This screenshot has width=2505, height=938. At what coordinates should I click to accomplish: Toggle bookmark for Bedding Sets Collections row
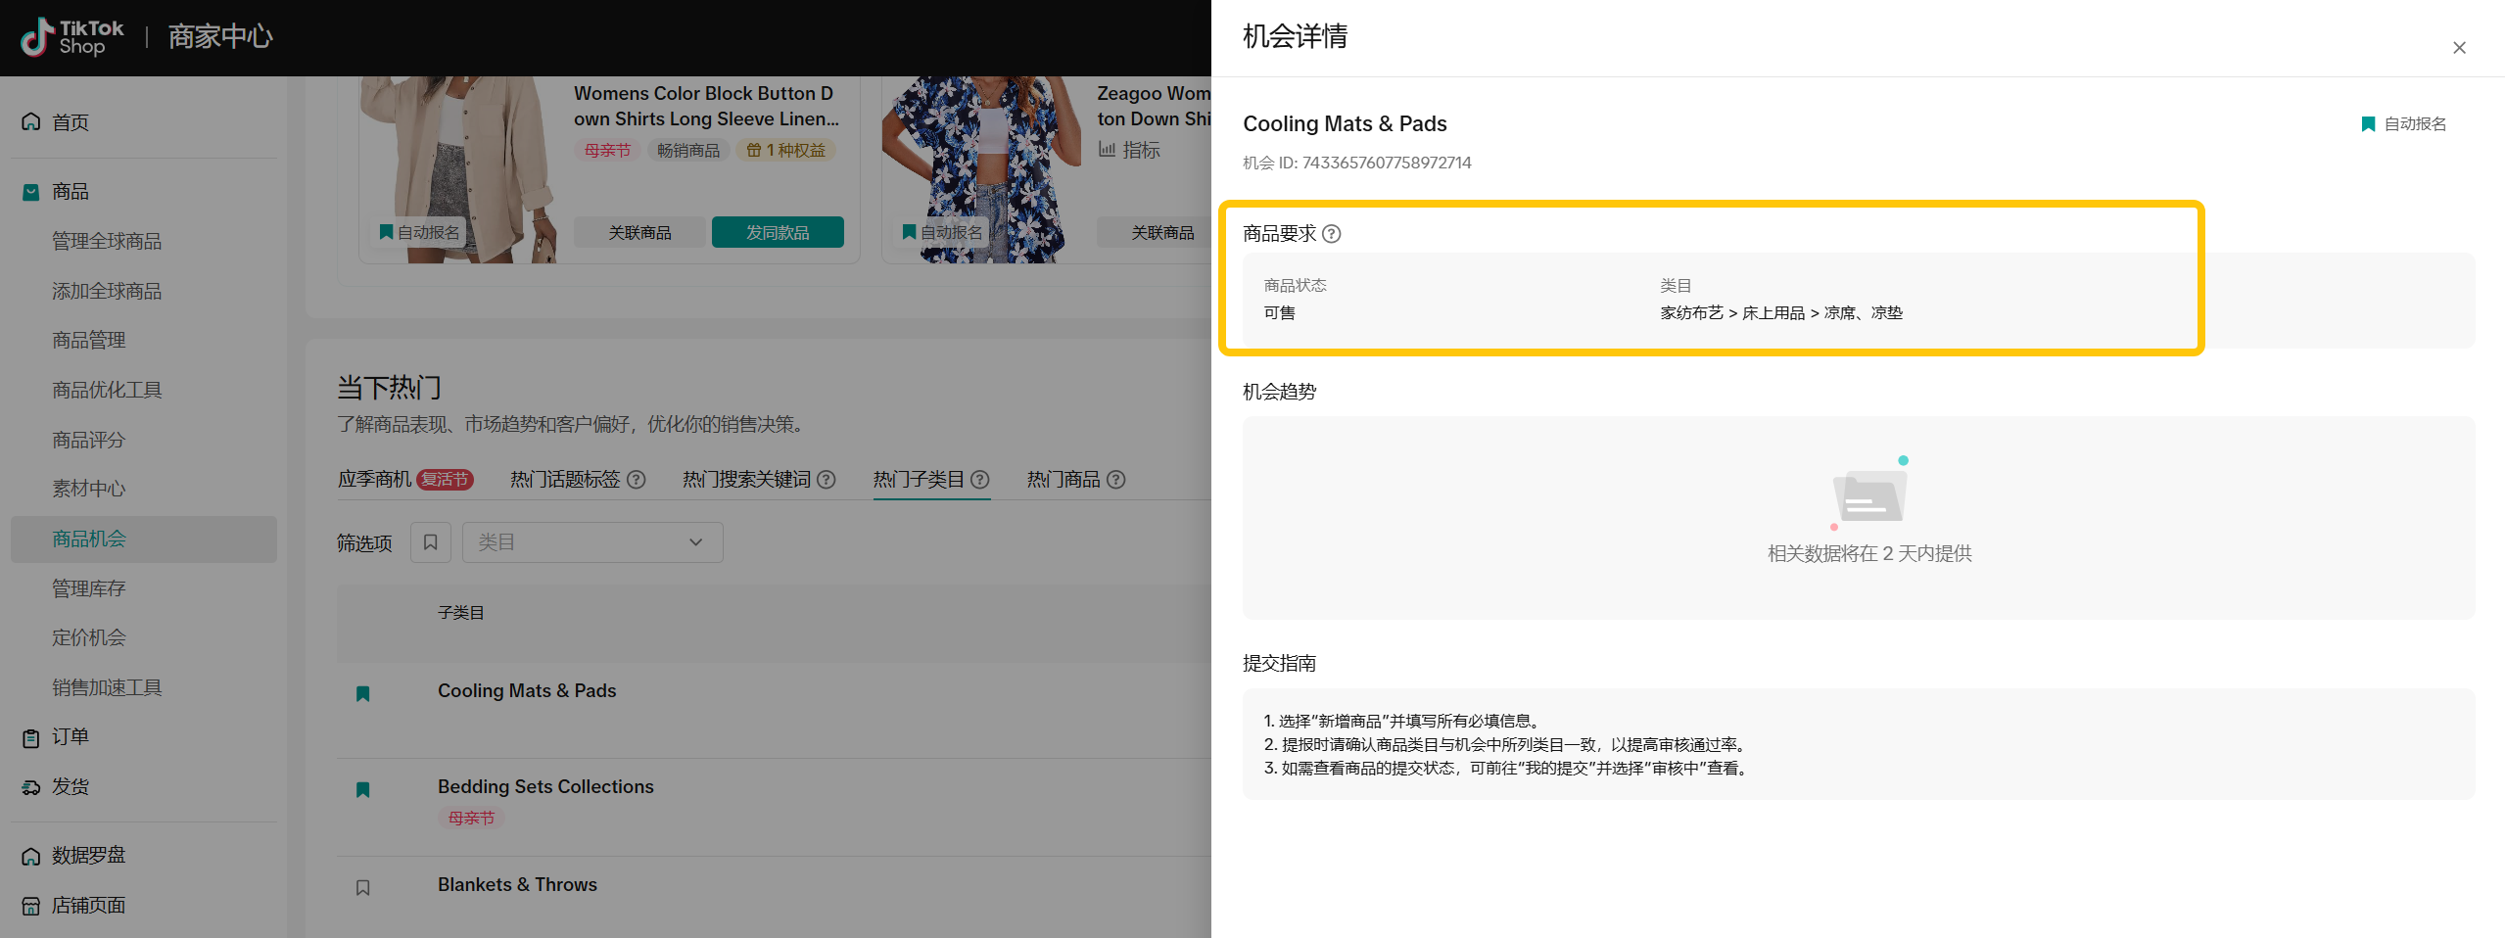(363, 790)
